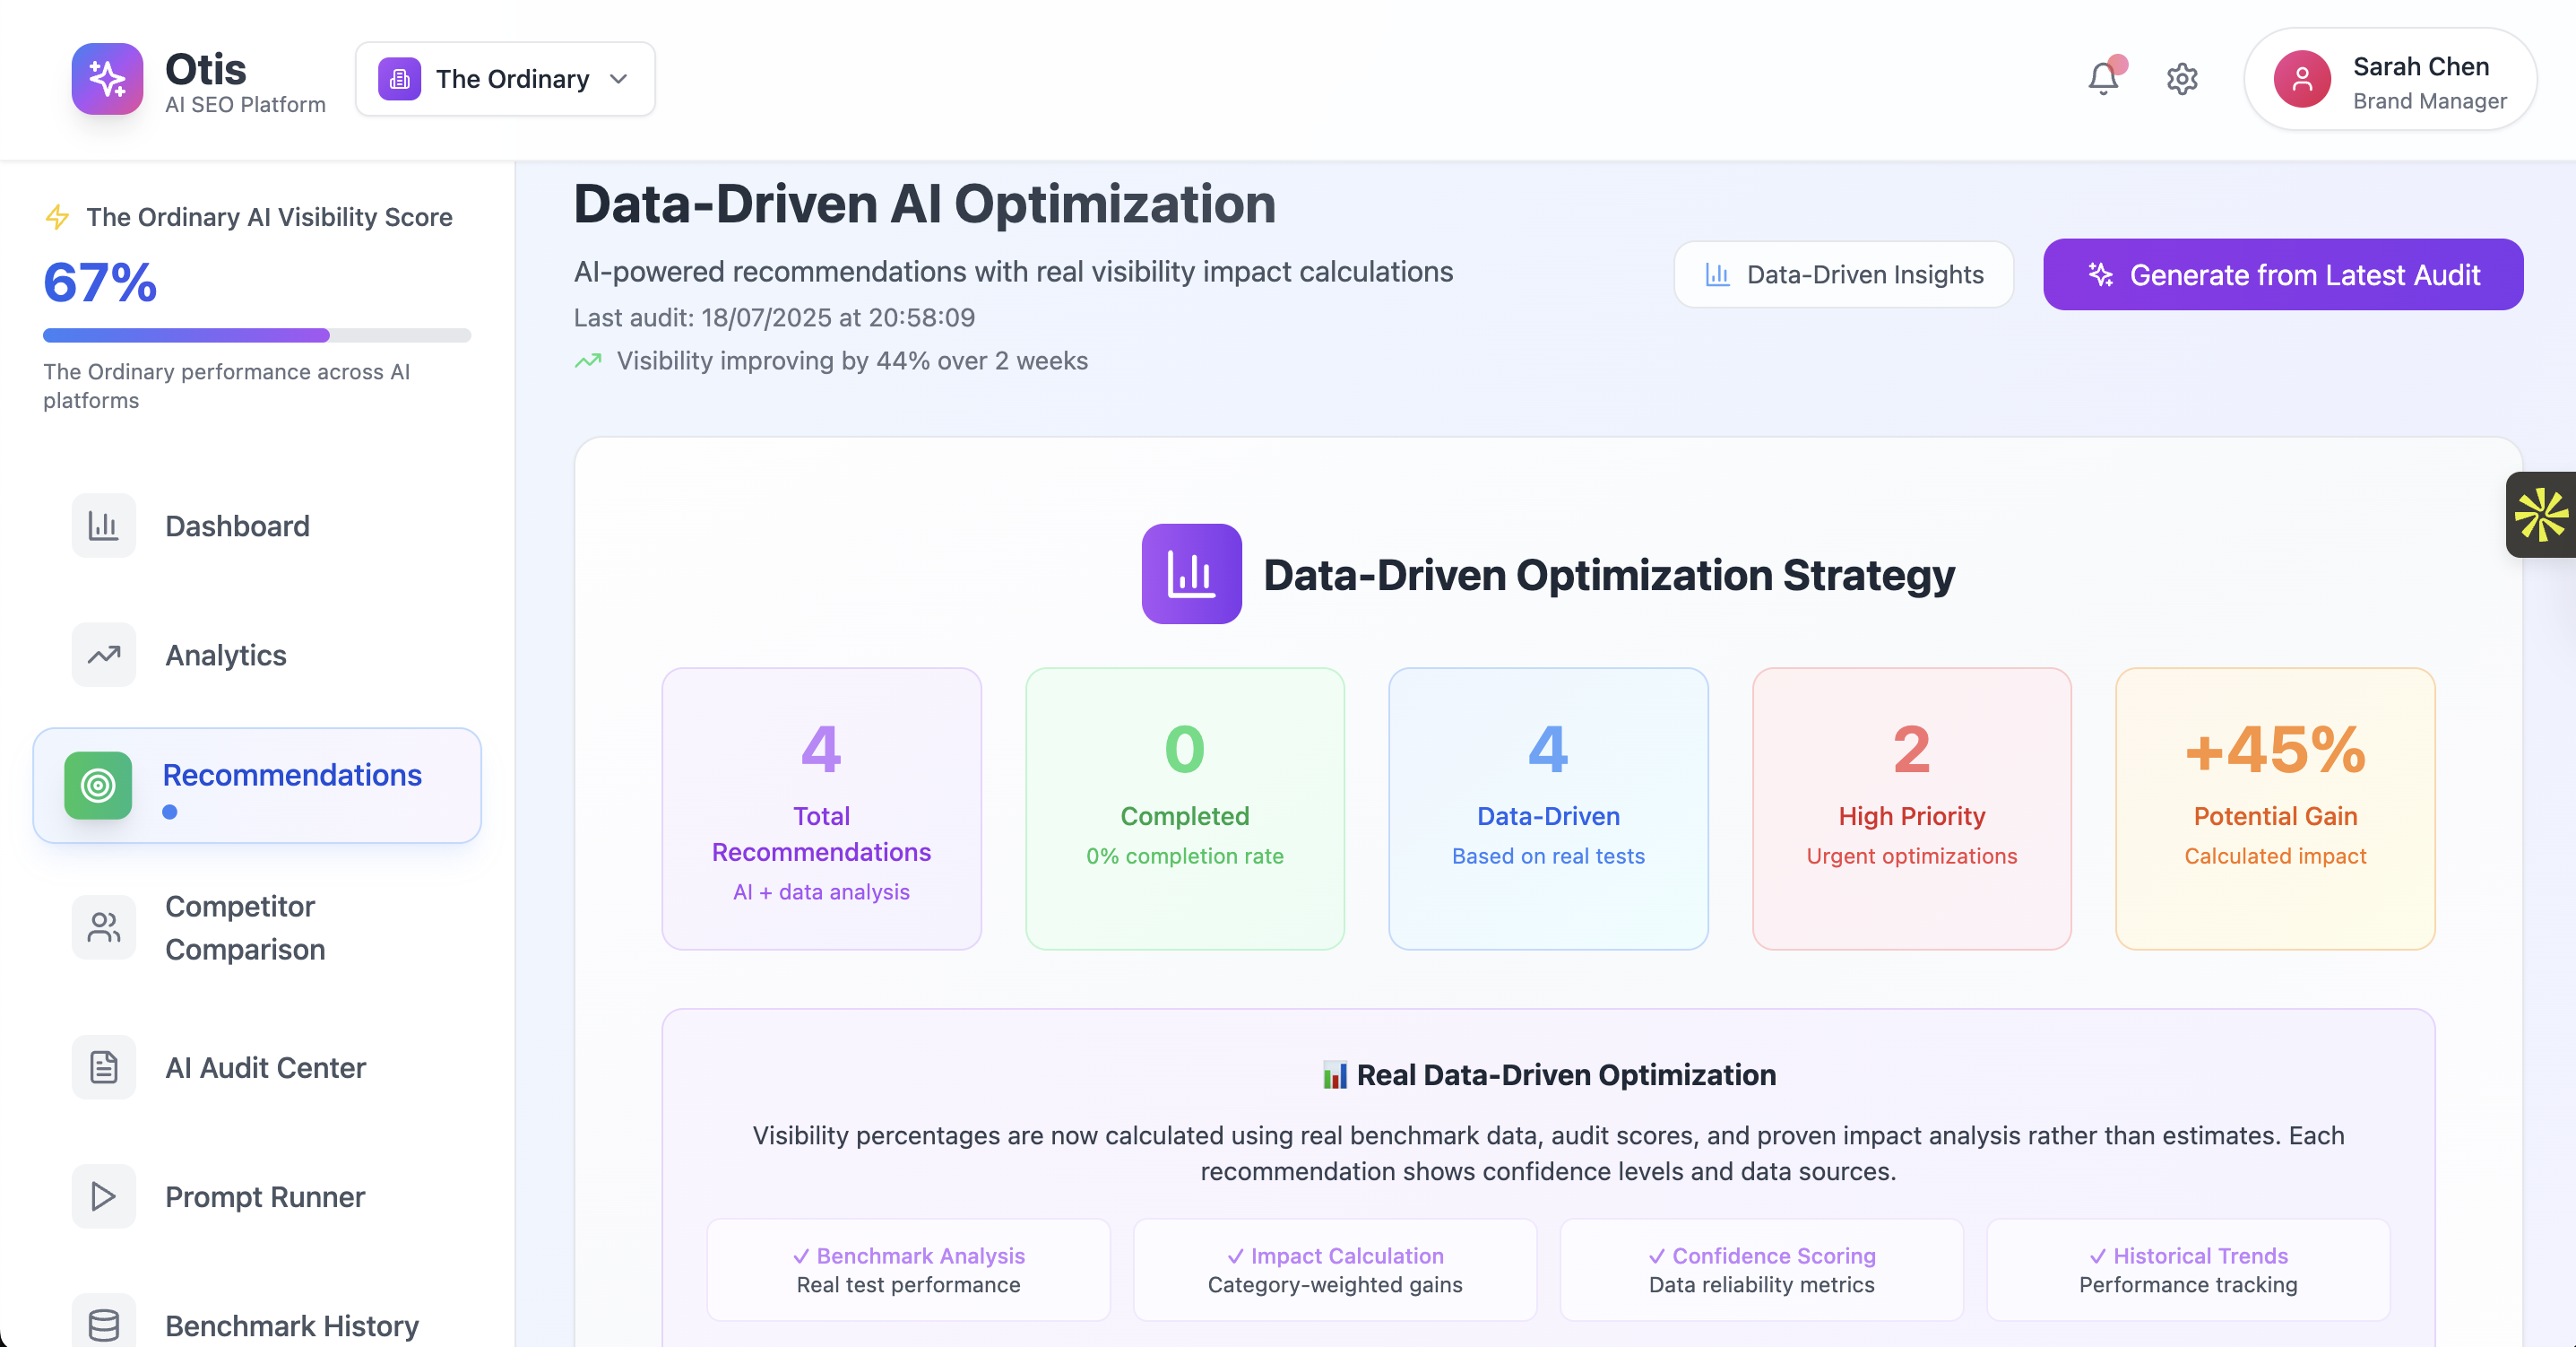This screenshot has width=2576, height=1347.
Task: Expand The Ordinary brand dropdown chevron
Action: click(x=619, y=78)
